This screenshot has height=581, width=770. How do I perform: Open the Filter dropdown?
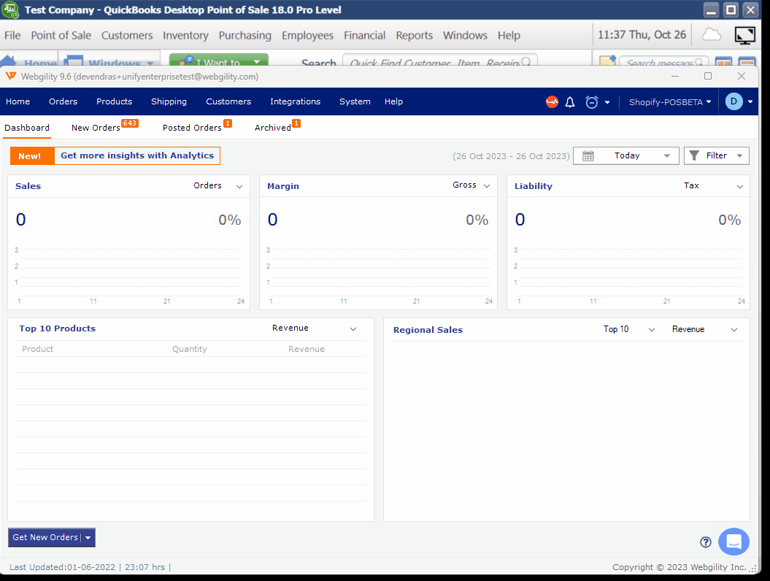point(717,155)
